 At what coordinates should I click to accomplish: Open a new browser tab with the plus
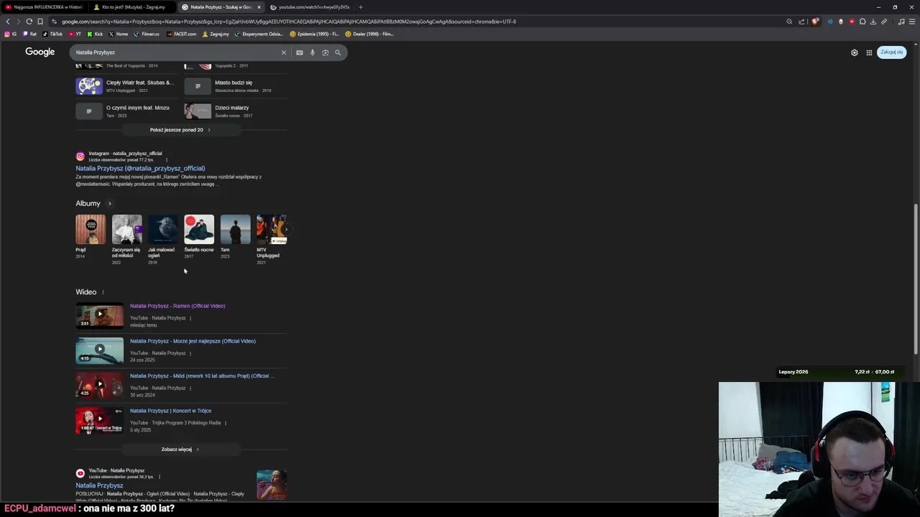coord(361,7)
